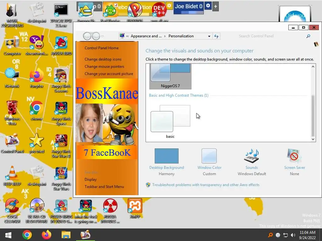Click the Personalization breadcrumb item
Screen dimensions: 322x241
[181, 36]
